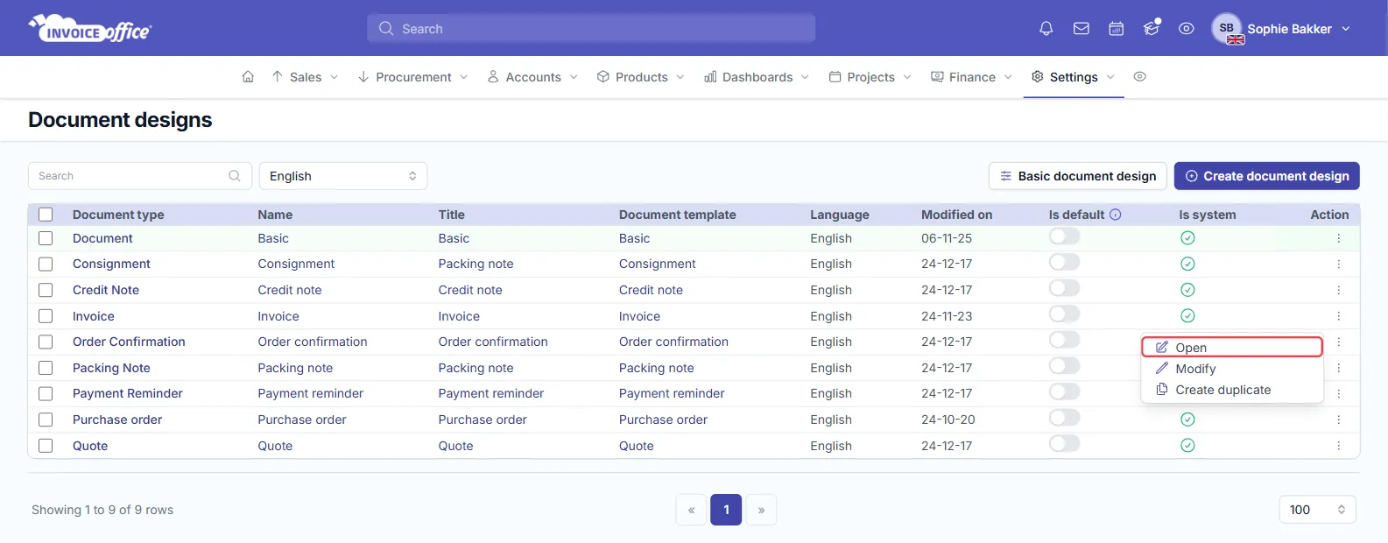This screenshot has height=543, width=1388.
Task: Focus the global Search bar
Action: tap(591, 29)
